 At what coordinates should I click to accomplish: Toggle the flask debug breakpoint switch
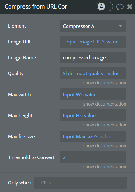(x=105, y=6)
